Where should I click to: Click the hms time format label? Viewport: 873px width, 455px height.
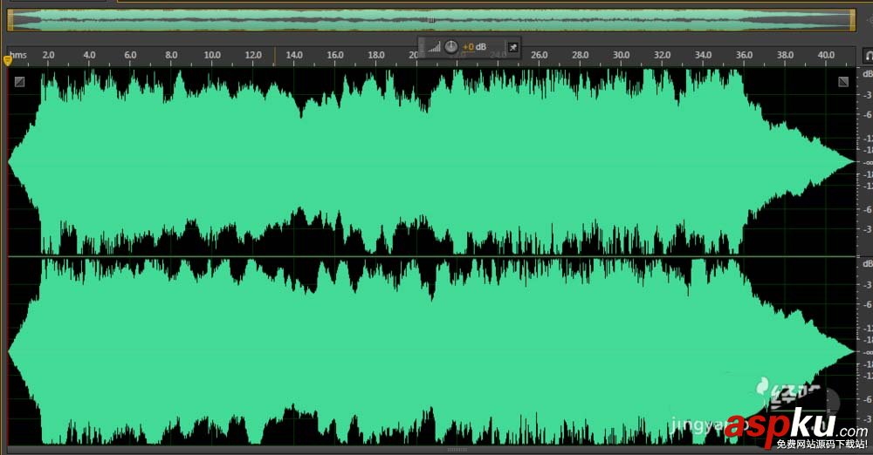17,55
